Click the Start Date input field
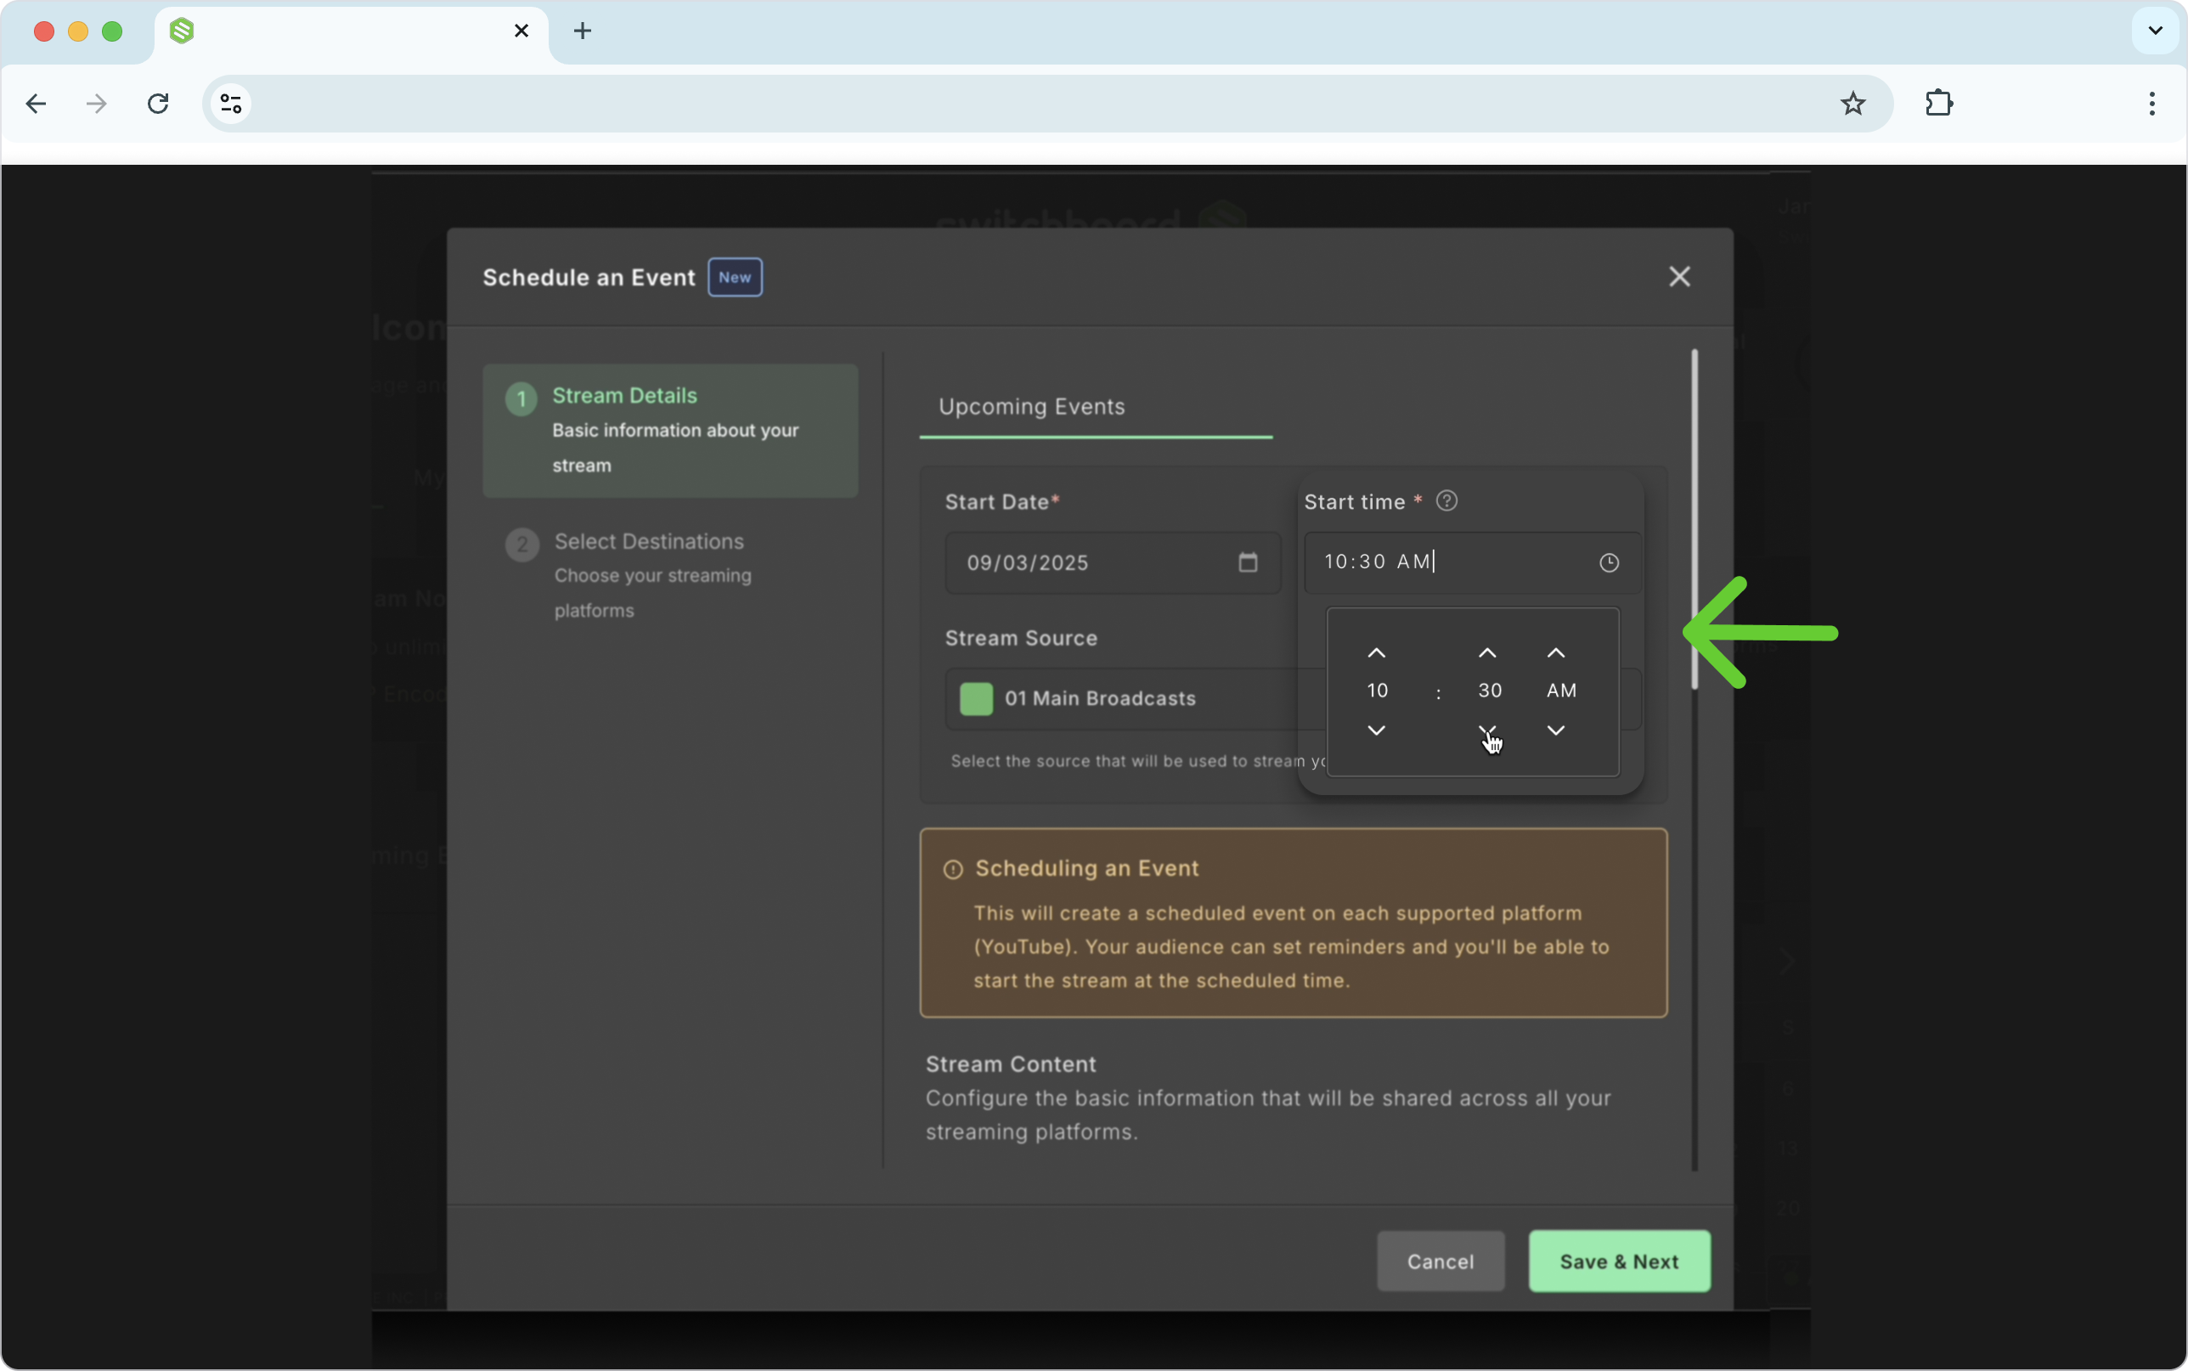 [1112, 562]
